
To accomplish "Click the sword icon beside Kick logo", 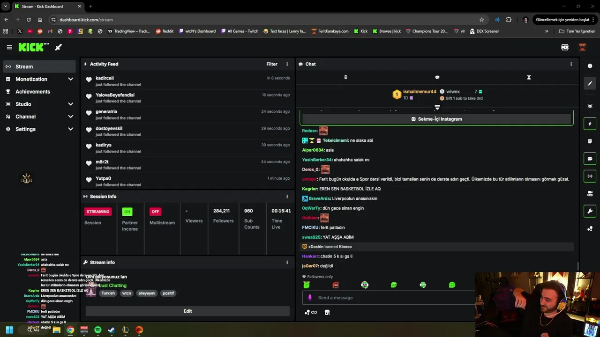I will point(59,47).
